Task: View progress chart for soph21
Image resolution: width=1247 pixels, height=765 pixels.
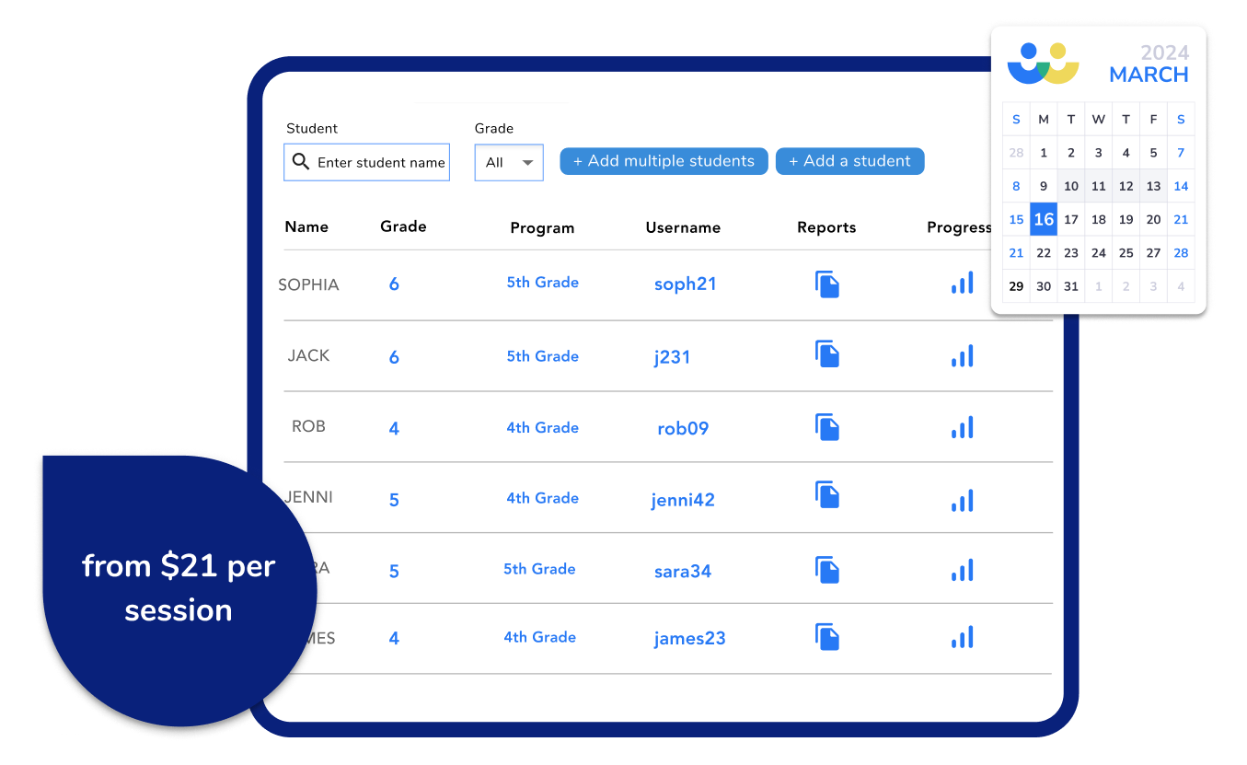Action: click(962, 284)
